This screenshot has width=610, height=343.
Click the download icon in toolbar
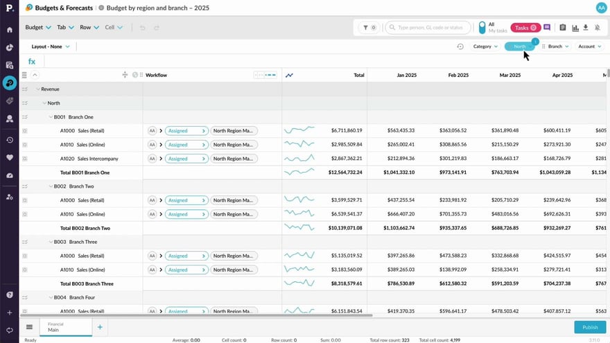click(x=586, y=28)
